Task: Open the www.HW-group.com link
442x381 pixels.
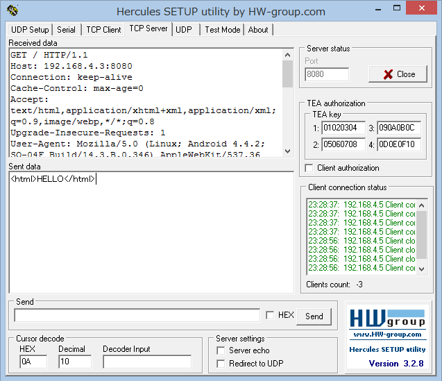Action: point(387,335)
